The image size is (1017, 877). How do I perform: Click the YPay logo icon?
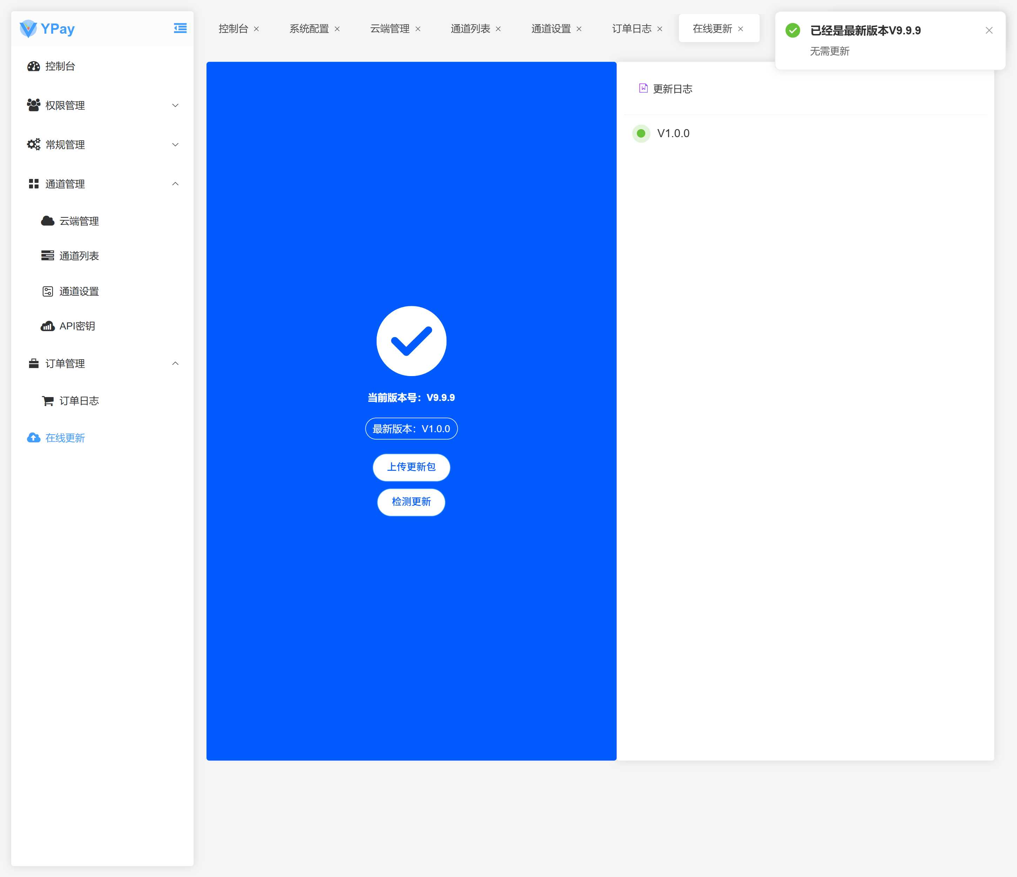point(28,28)
